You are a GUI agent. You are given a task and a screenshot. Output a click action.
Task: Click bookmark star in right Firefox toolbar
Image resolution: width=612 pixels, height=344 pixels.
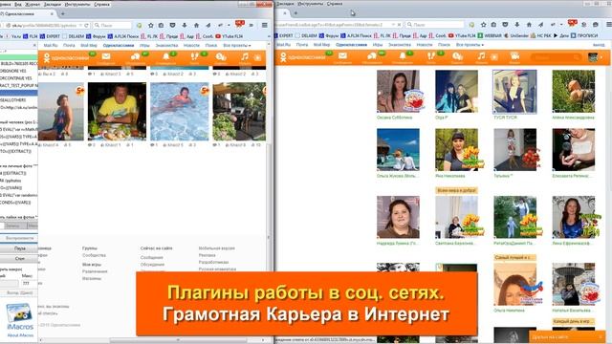point(483,24)
